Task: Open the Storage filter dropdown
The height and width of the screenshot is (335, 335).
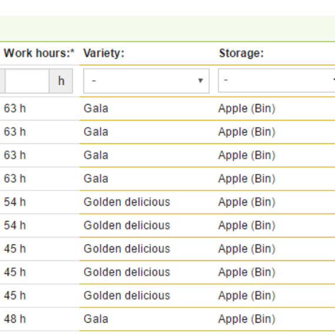Action: (276, 81)
